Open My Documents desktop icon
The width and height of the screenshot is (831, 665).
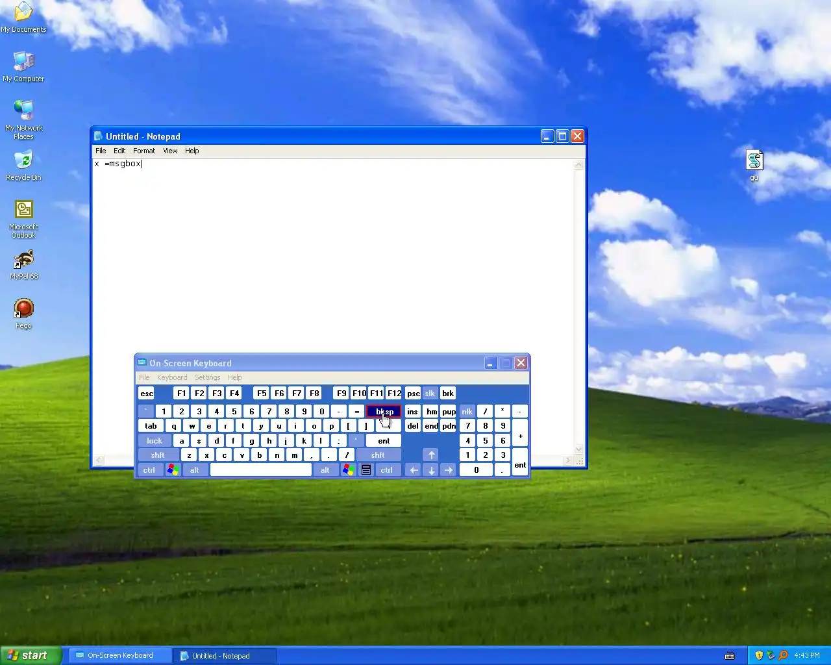[x=23, y=17]
